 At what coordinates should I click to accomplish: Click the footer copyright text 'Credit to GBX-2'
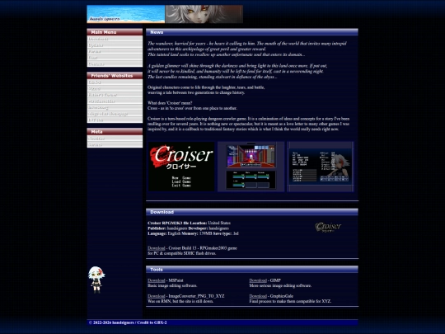tap(152, 322)
